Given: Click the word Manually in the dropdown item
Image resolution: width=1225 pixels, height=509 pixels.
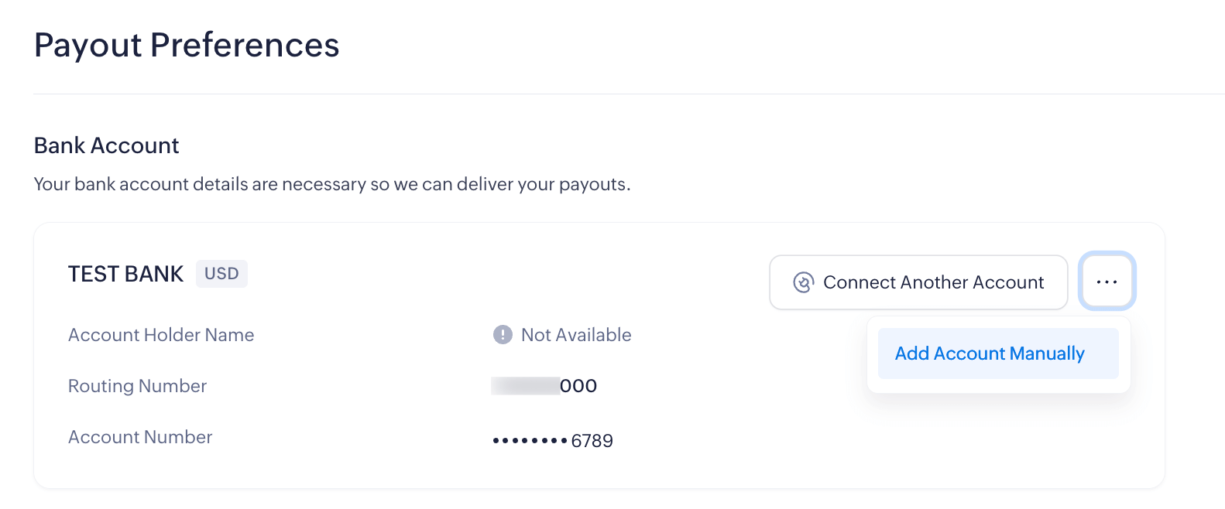Looking at the screenshot, I should point(1047,354).
